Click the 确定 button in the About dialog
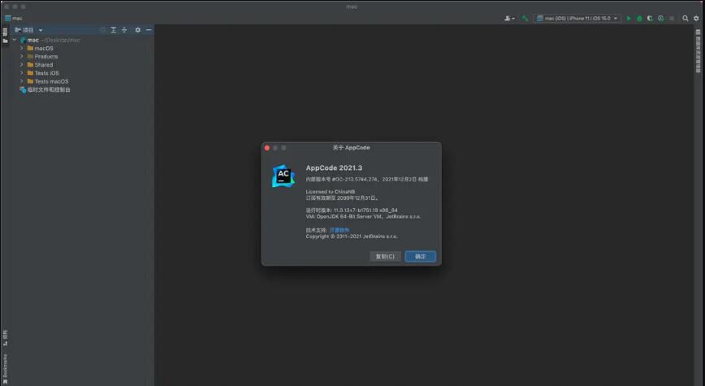 click(x=421, y=257)
